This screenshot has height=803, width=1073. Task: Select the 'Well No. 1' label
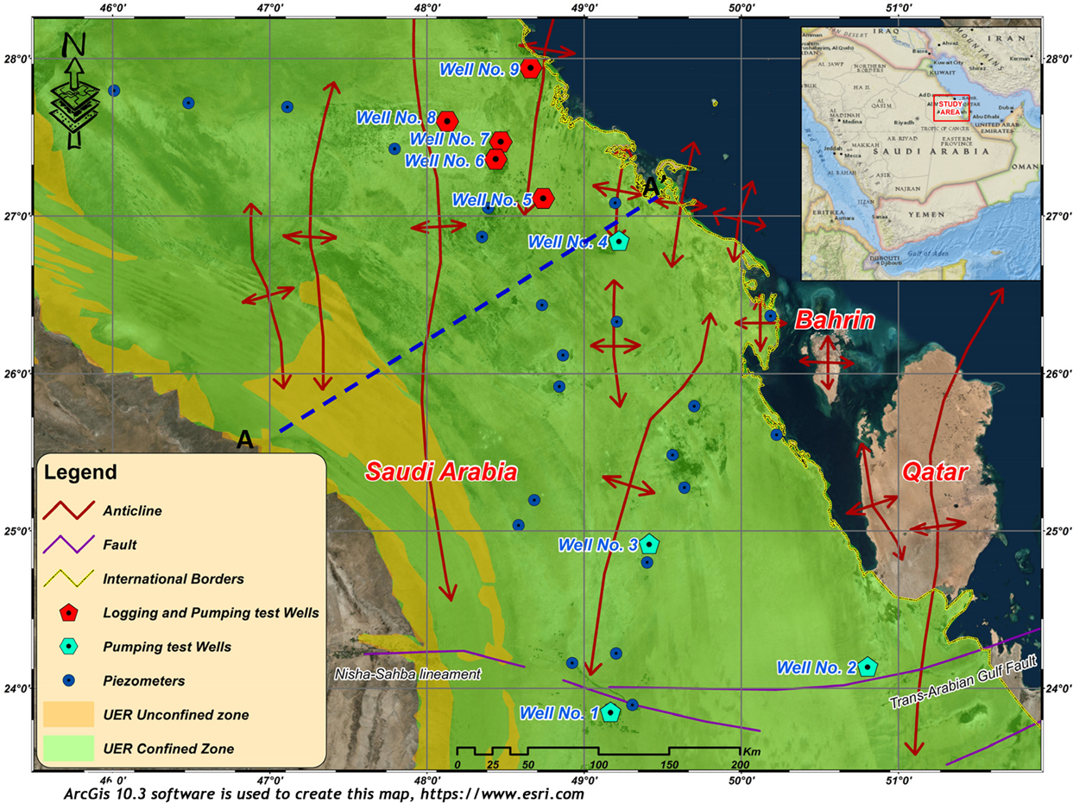[558, 712]
